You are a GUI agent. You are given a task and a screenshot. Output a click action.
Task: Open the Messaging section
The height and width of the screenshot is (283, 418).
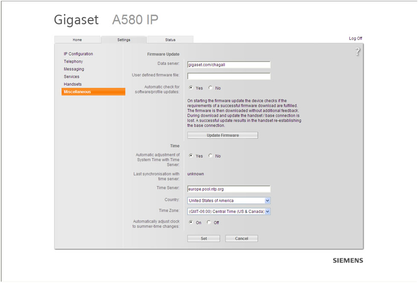pyautogui.click(x=74, y=69)
